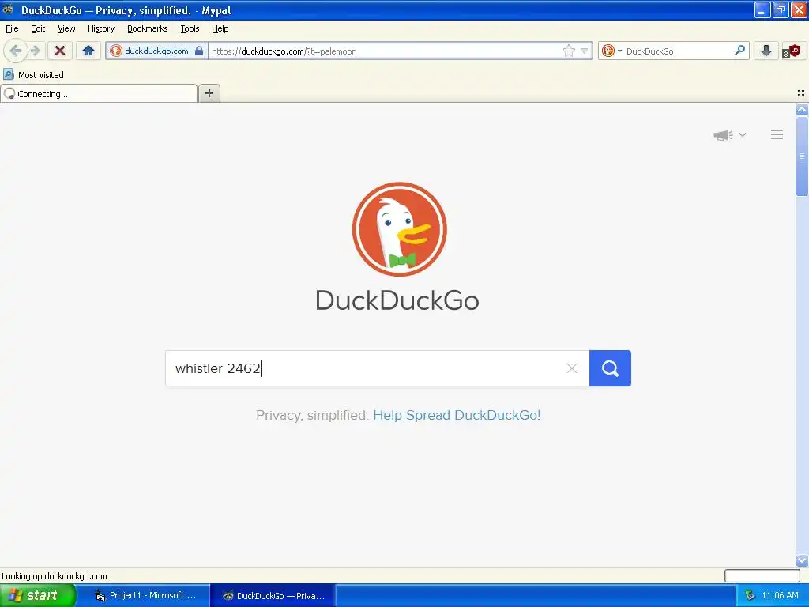Click the scrollbar down arrow
This screenshot has height=607, width=809.
(802, 560)
